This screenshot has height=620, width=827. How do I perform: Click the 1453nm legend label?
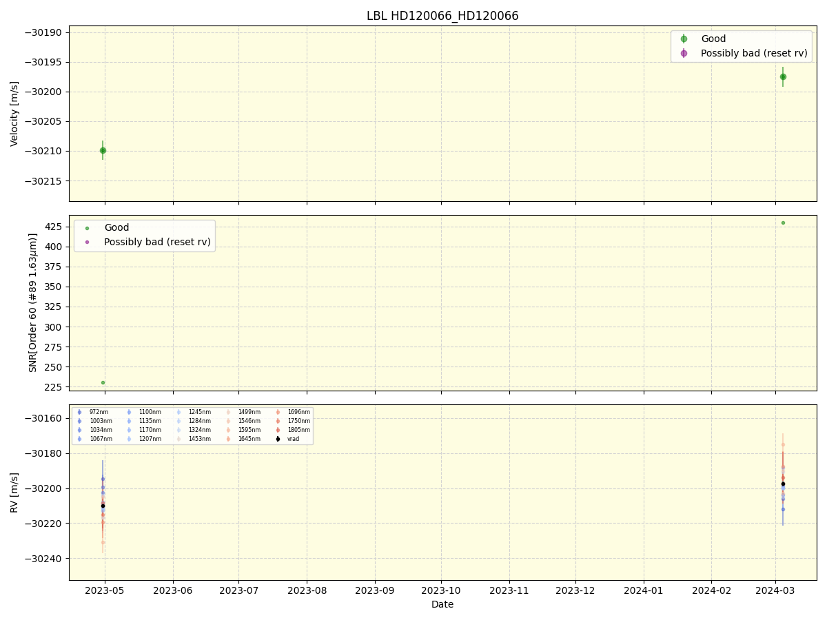click(x=200, y=439)
